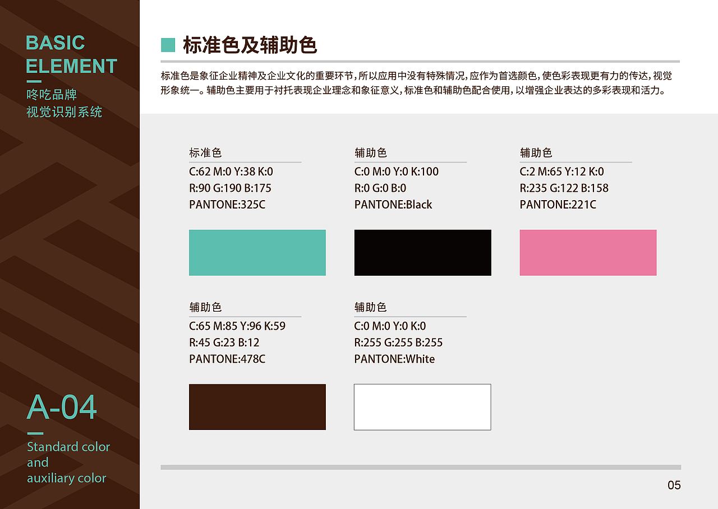Click 辅助色 label above the pink swatch
Image resolution: width=718 pixels, height=509 pixels.
point(536,152)
